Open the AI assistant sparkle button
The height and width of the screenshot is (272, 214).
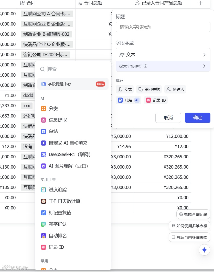click(204, 250)
